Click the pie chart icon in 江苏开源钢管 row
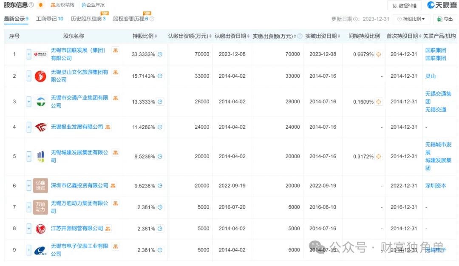Viewport: 459px width, 266px height. (x=160, y=229)
